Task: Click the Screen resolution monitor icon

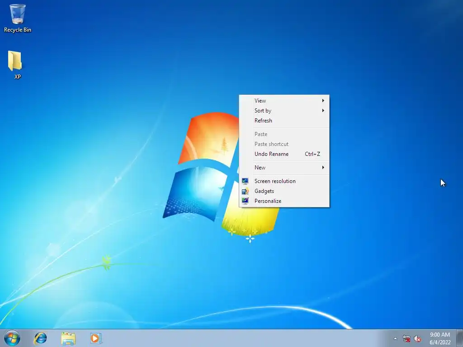Action: (245, 181)
